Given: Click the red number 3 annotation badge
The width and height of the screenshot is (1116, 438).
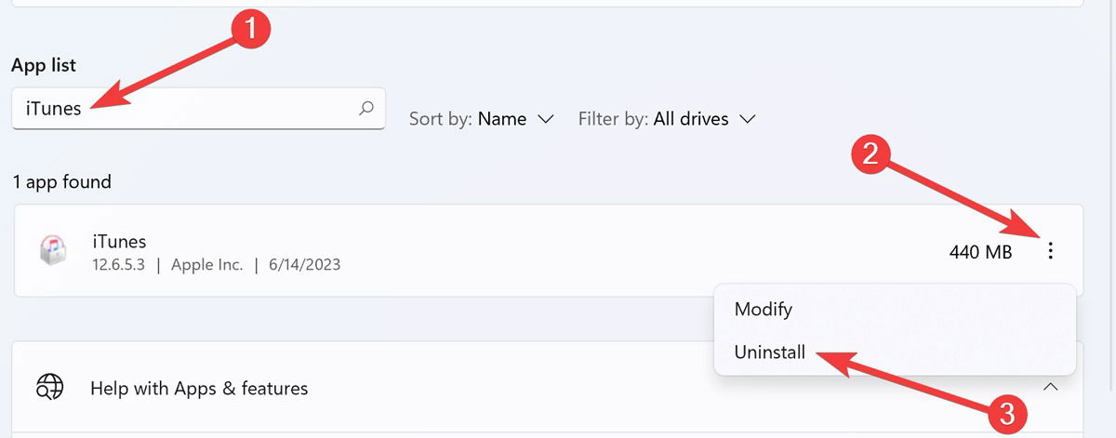Looking at the screenshot, I should (x=1005, y=413).
